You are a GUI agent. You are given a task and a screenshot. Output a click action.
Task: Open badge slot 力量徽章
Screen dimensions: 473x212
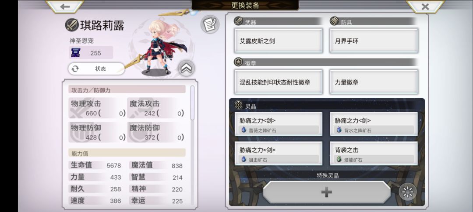pyautogui.click(x=374, y=82)
